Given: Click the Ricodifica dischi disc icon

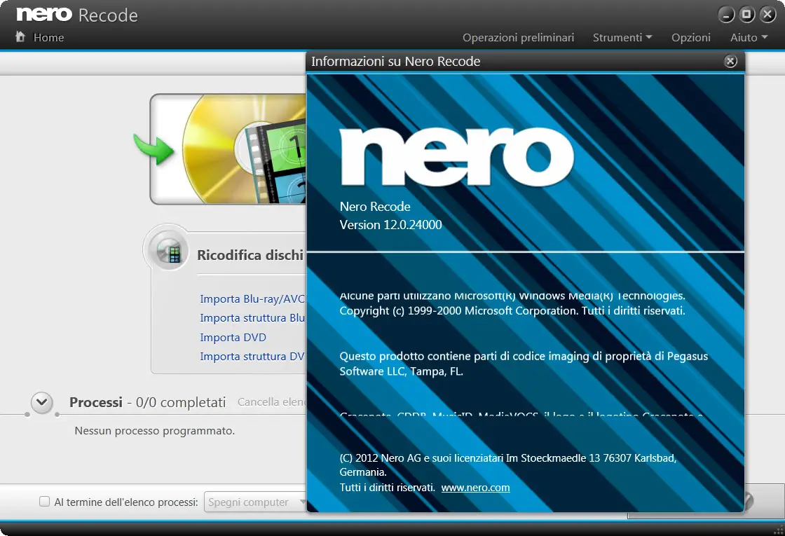Looking at the screenshot, I should click(x=169, y=250).
